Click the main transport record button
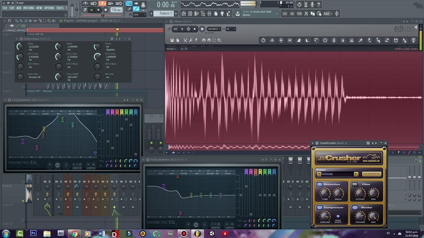The height and width of the screenshot is (238, 424). click(106, 10)
